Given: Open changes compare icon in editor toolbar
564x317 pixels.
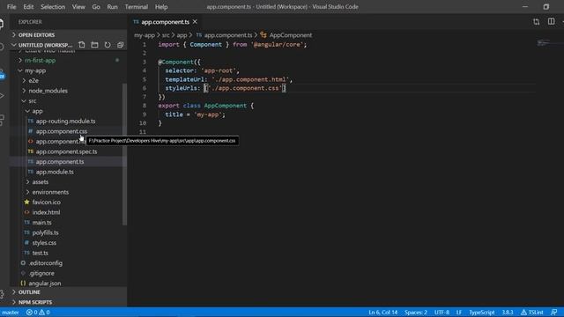Looking at the screenshot, I should click(537, 22).
